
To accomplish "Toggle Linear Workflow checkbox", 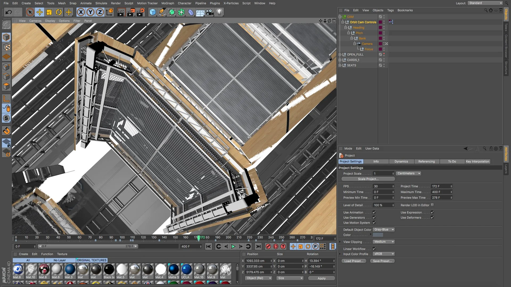I will click(x=374, y=249).
